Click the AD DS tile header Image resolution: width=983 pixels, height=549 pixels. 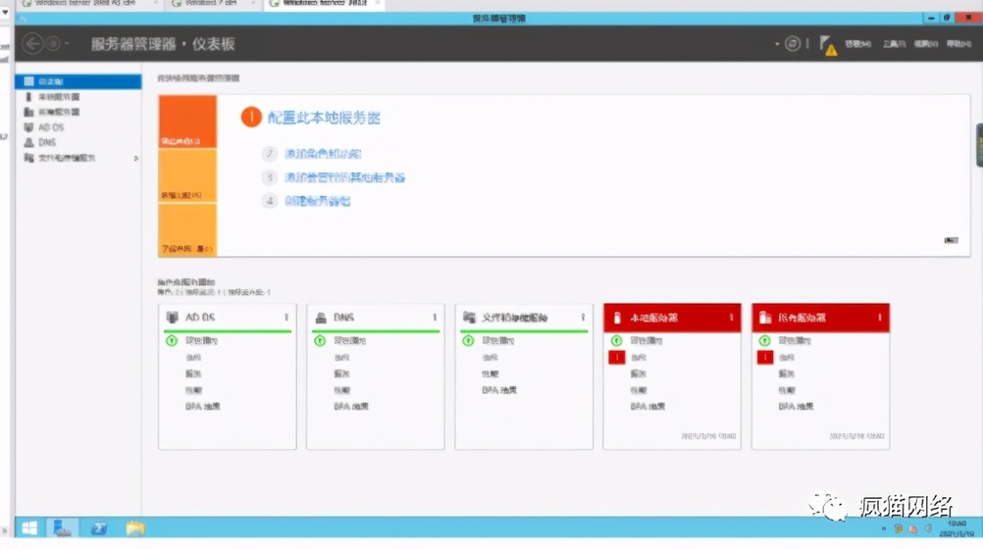tap(228, 318)
